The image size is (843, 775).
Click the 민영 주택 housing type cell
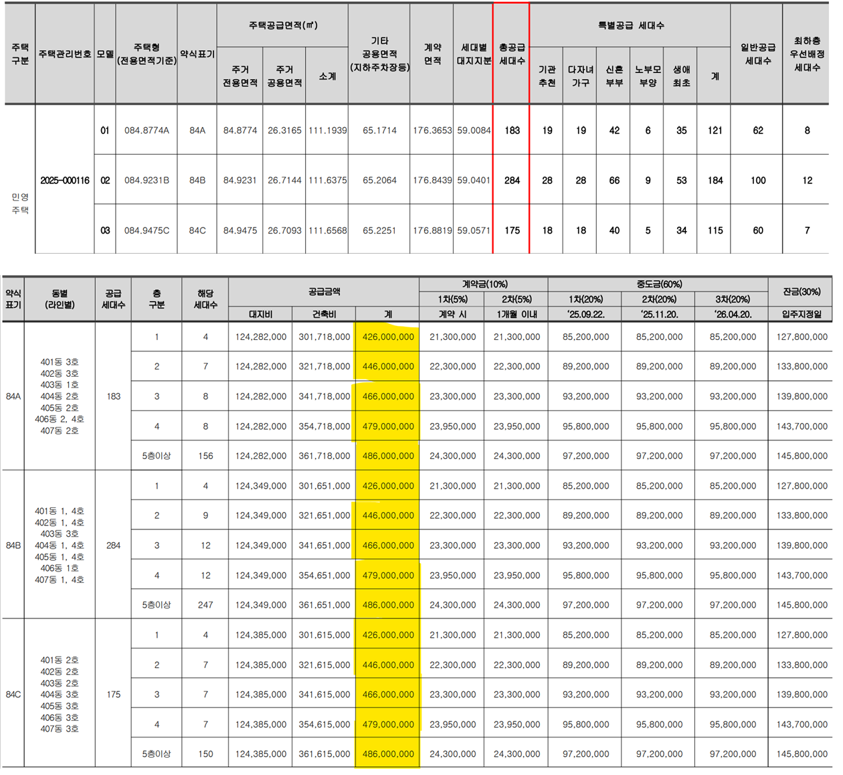pos(20,203)
